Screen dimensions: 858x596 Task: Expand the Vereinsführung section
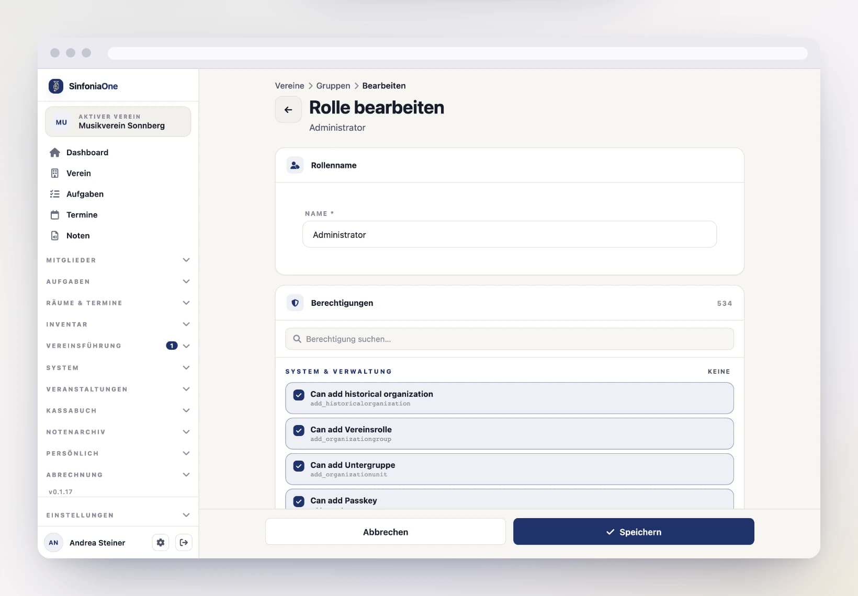[x=118, y=346]
